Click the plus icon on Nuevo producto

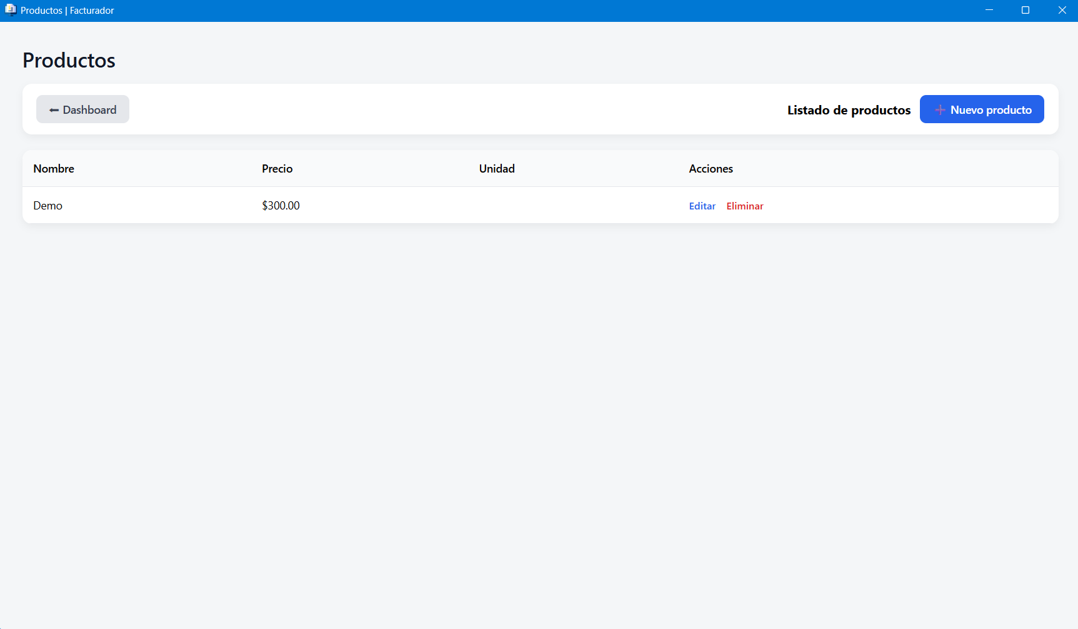939,110
